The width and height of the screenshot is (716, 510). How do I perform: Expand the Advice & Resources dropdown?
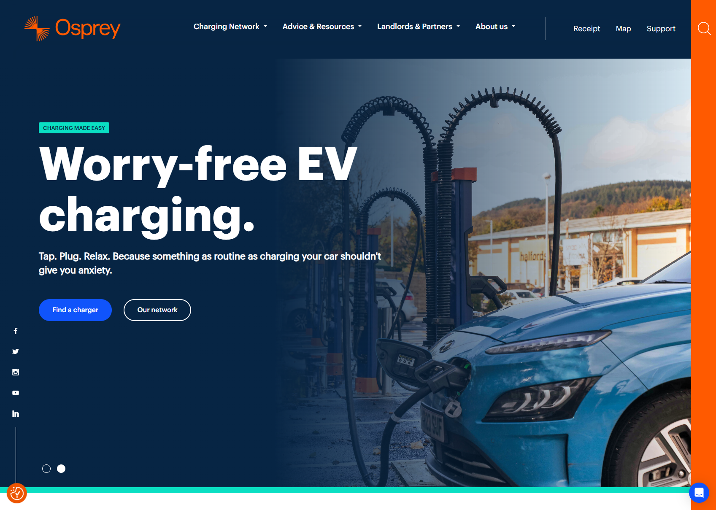coord(322,27)
